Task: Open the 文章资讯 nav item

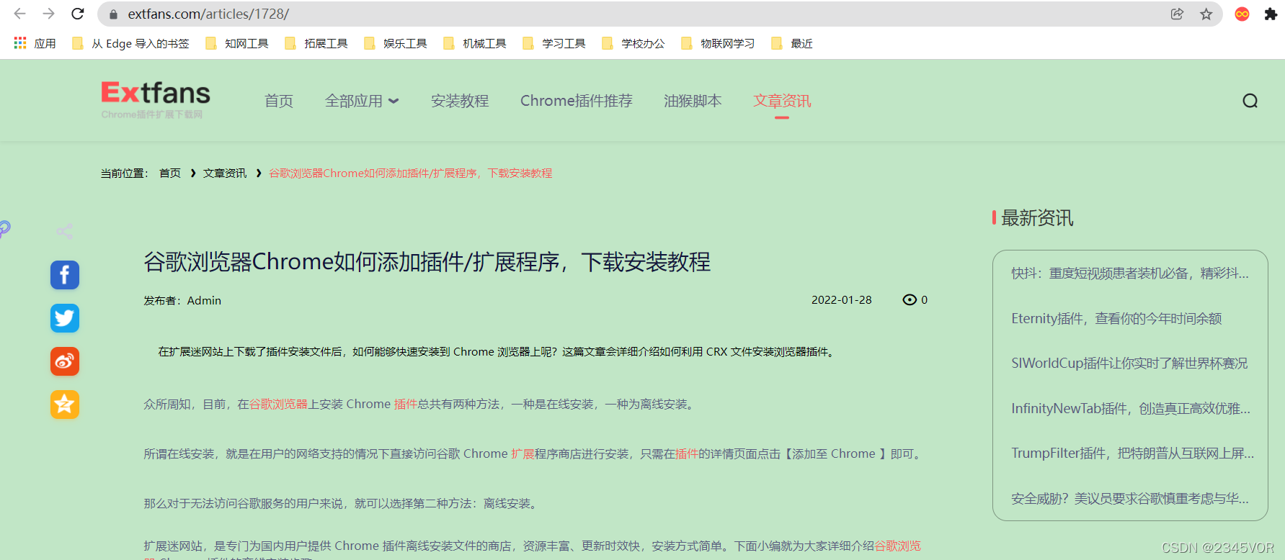Action: [782, 101]
